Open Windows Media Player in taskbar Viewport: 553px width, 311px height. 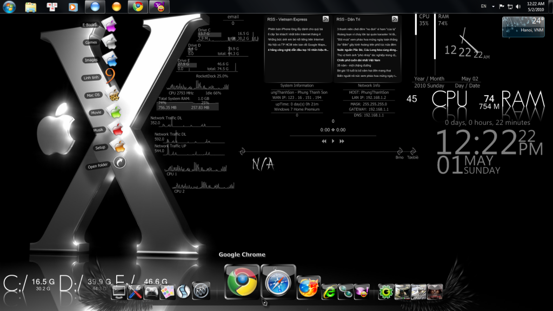73,6
